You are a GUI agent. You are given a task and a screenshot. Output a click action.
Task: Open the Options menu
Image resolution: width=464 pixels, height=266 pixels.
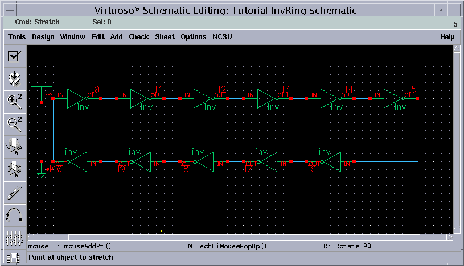[193, 37]
